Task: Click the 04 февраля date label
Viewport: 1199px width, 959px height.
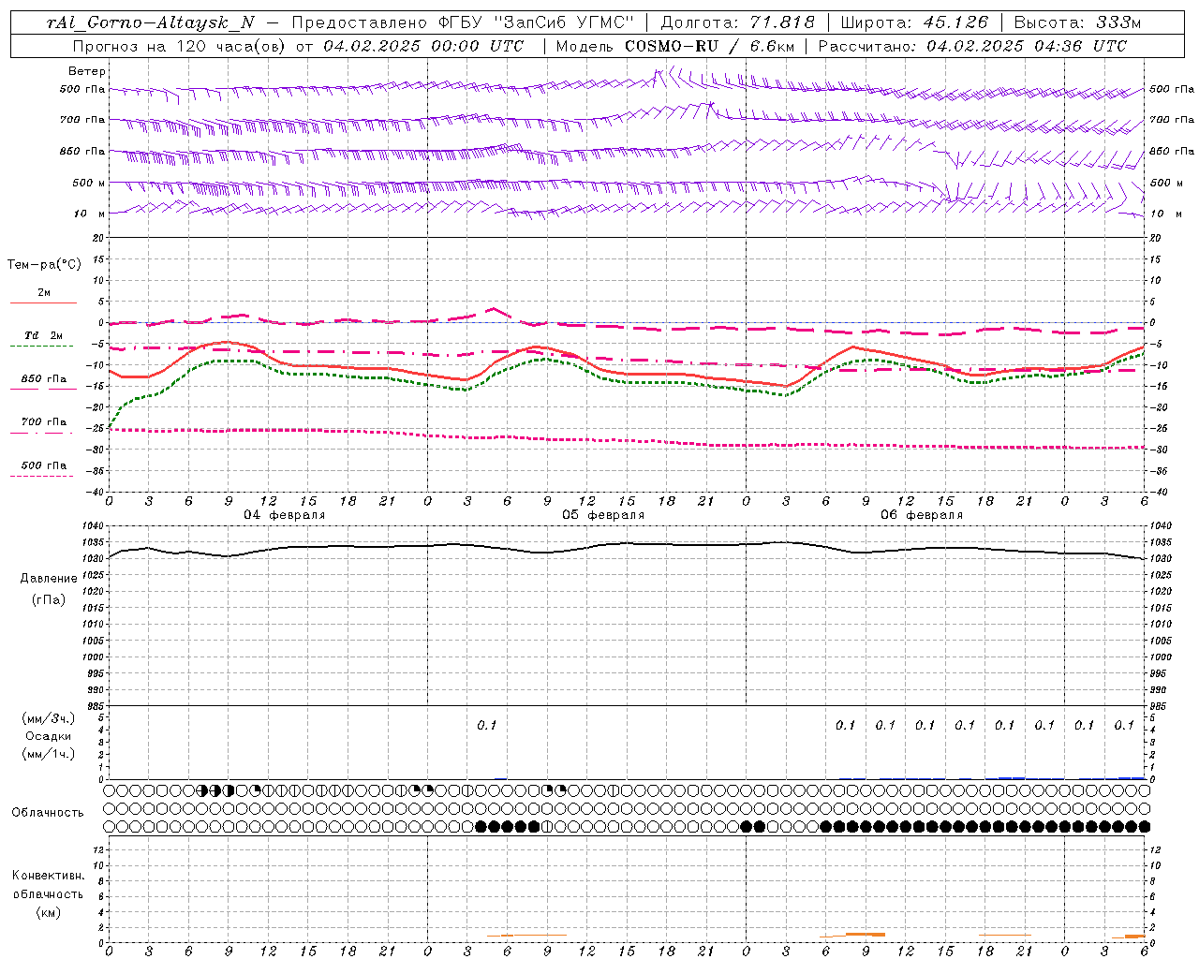Action: [x=285, y=515]
